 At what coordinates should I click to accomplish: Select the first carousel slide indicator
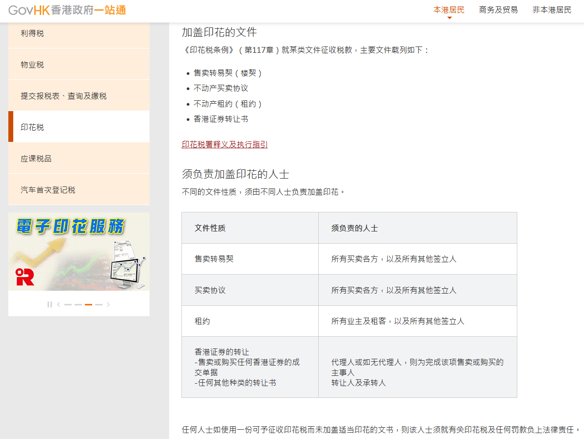(x=68, y=304)
